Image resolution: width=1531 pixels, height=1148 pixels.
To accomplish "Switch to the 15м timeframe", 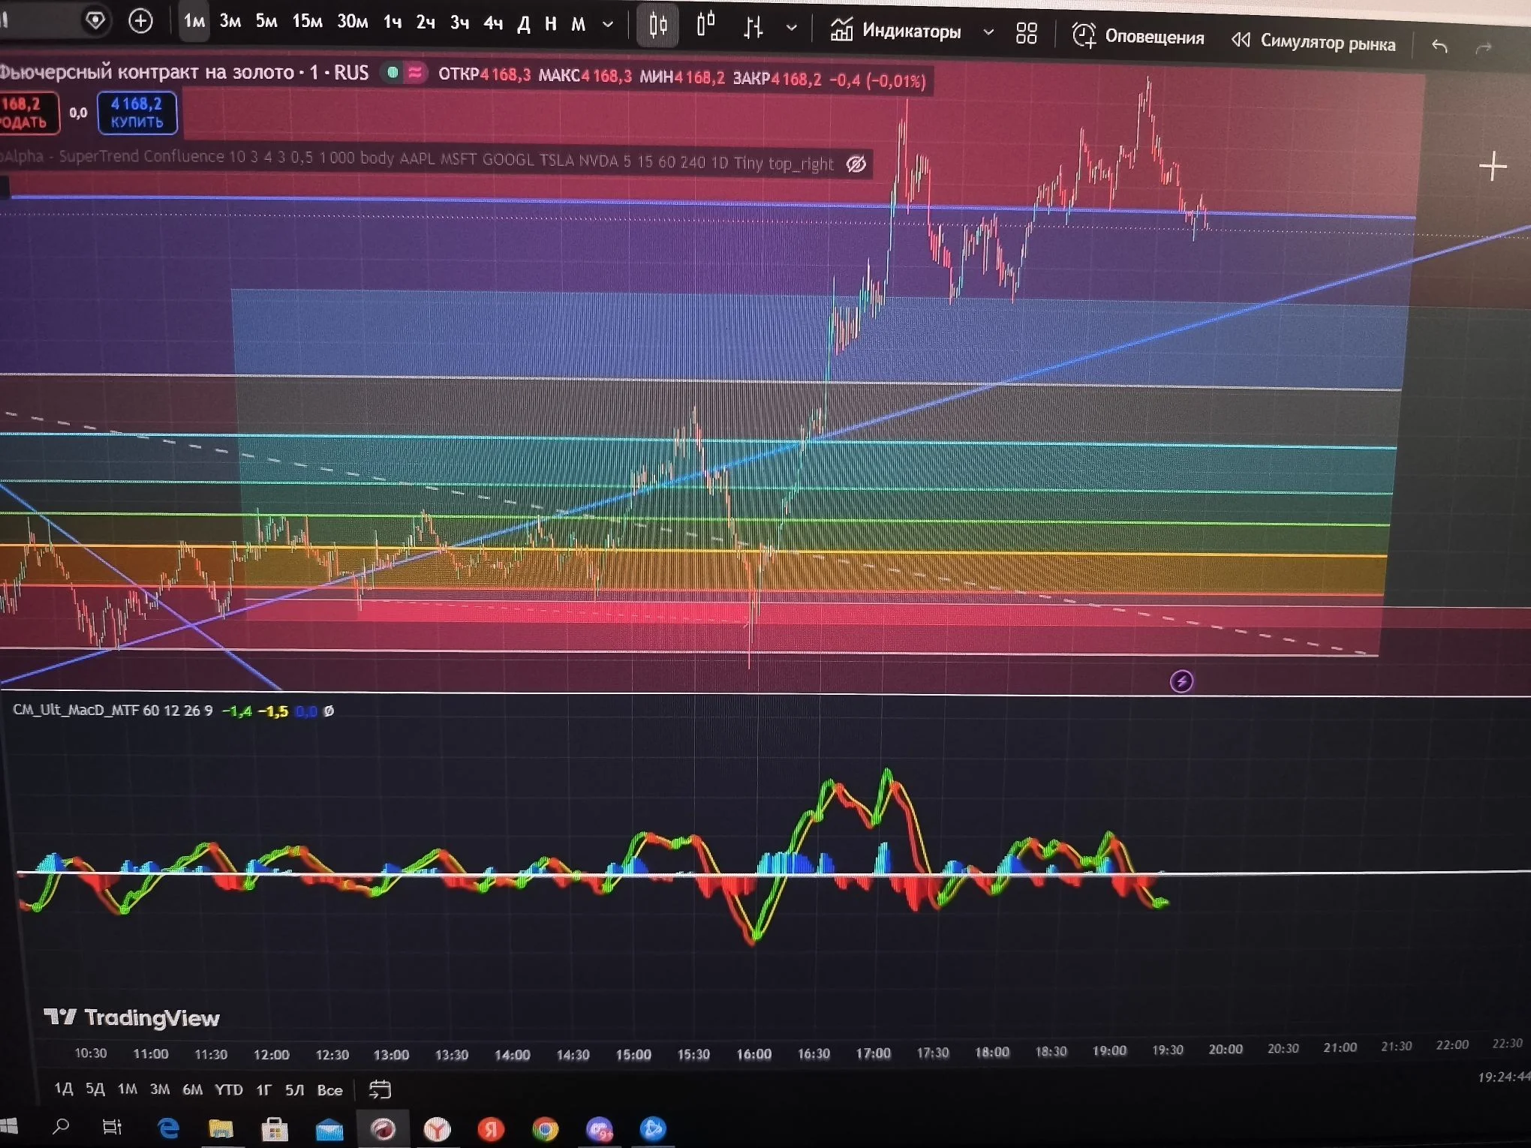I will (307, 21).
